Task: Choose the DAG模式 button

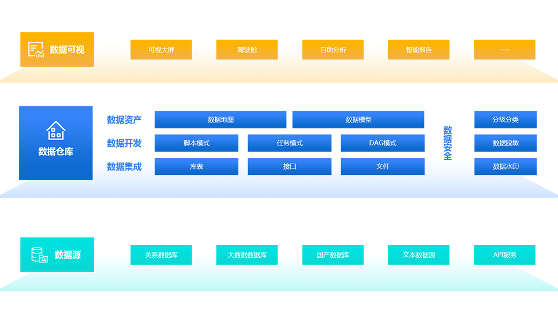Action: click(x=382, y=143)
